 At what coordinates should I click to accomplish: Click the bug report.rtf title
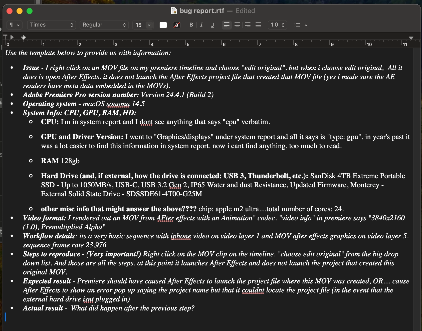tap(202, 11)
